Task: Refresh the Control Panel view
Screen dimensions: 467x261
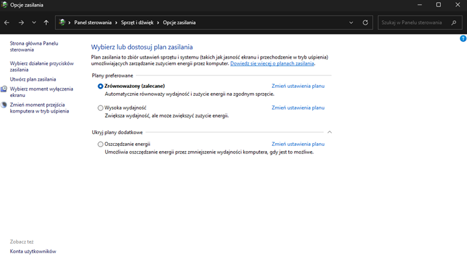Action: click(366, 23)
